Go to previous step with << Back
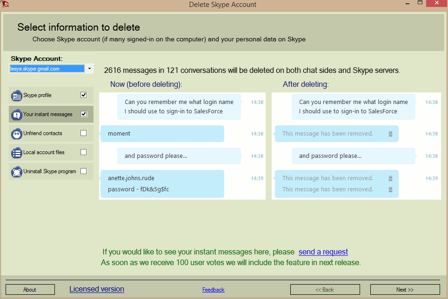The image size is (448, 299). click(x=325, y=290)
